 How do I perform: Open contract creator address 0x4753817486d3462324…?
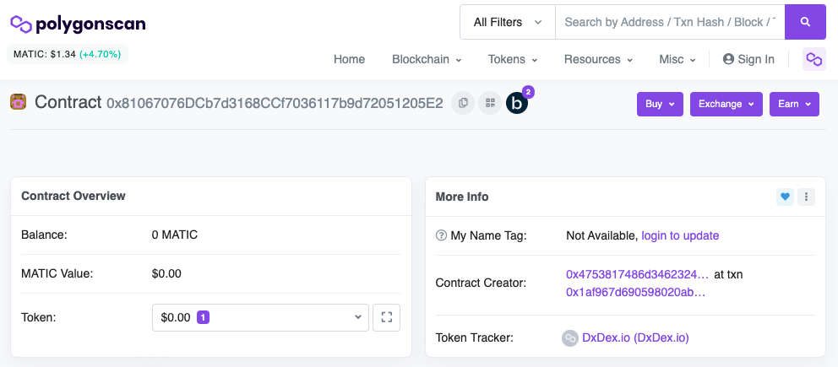637,274
